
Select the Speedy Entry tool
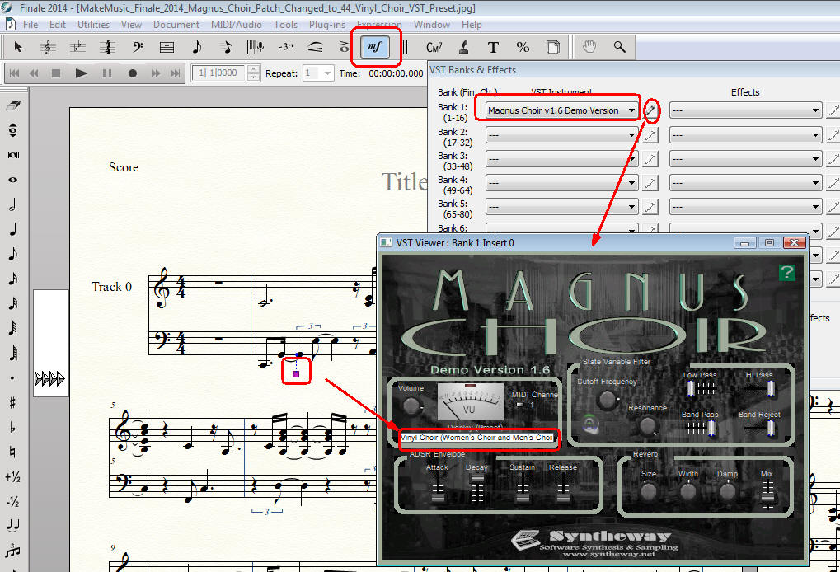[226, 47]
